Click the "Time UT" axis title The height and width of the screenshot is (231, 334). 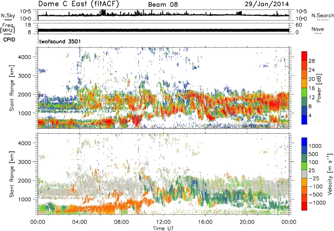coord(163,228)
